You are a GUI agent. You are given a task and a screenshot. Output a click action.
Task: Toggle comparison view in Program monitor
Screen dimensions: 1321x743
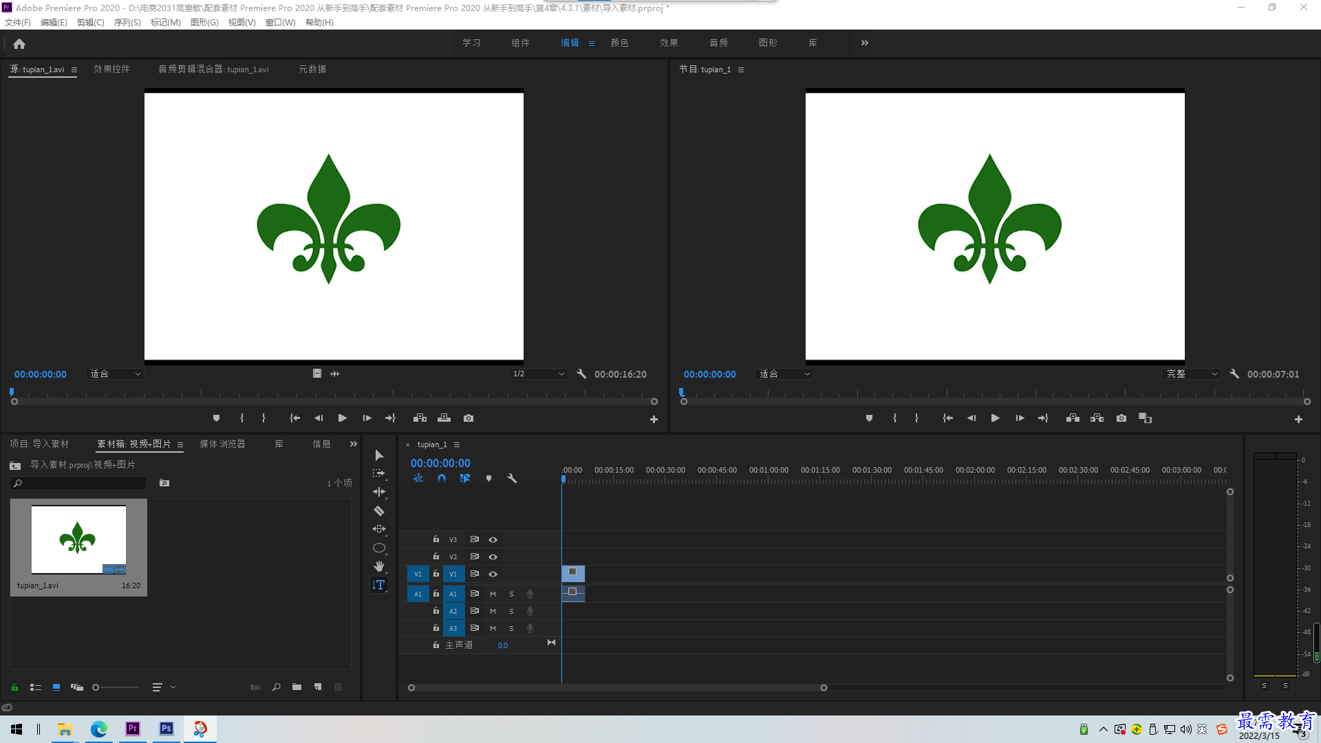click(1146, 418)
